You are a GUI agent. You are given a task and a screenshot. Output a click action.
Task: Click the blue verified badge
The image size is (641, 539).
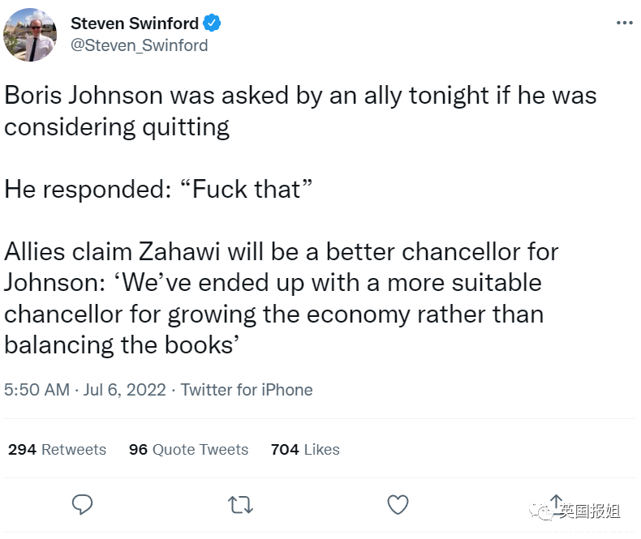pos(212,23)
